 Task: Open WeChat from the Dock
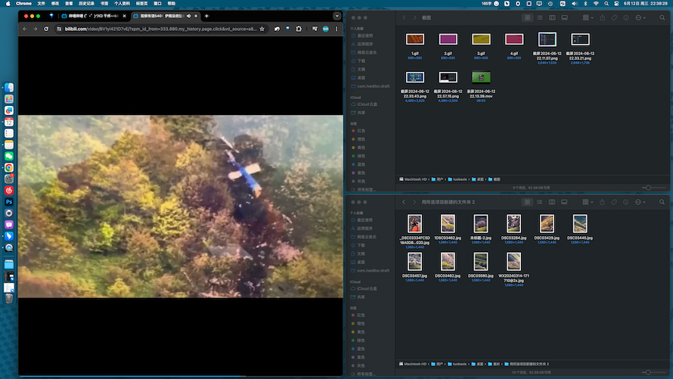9,156
